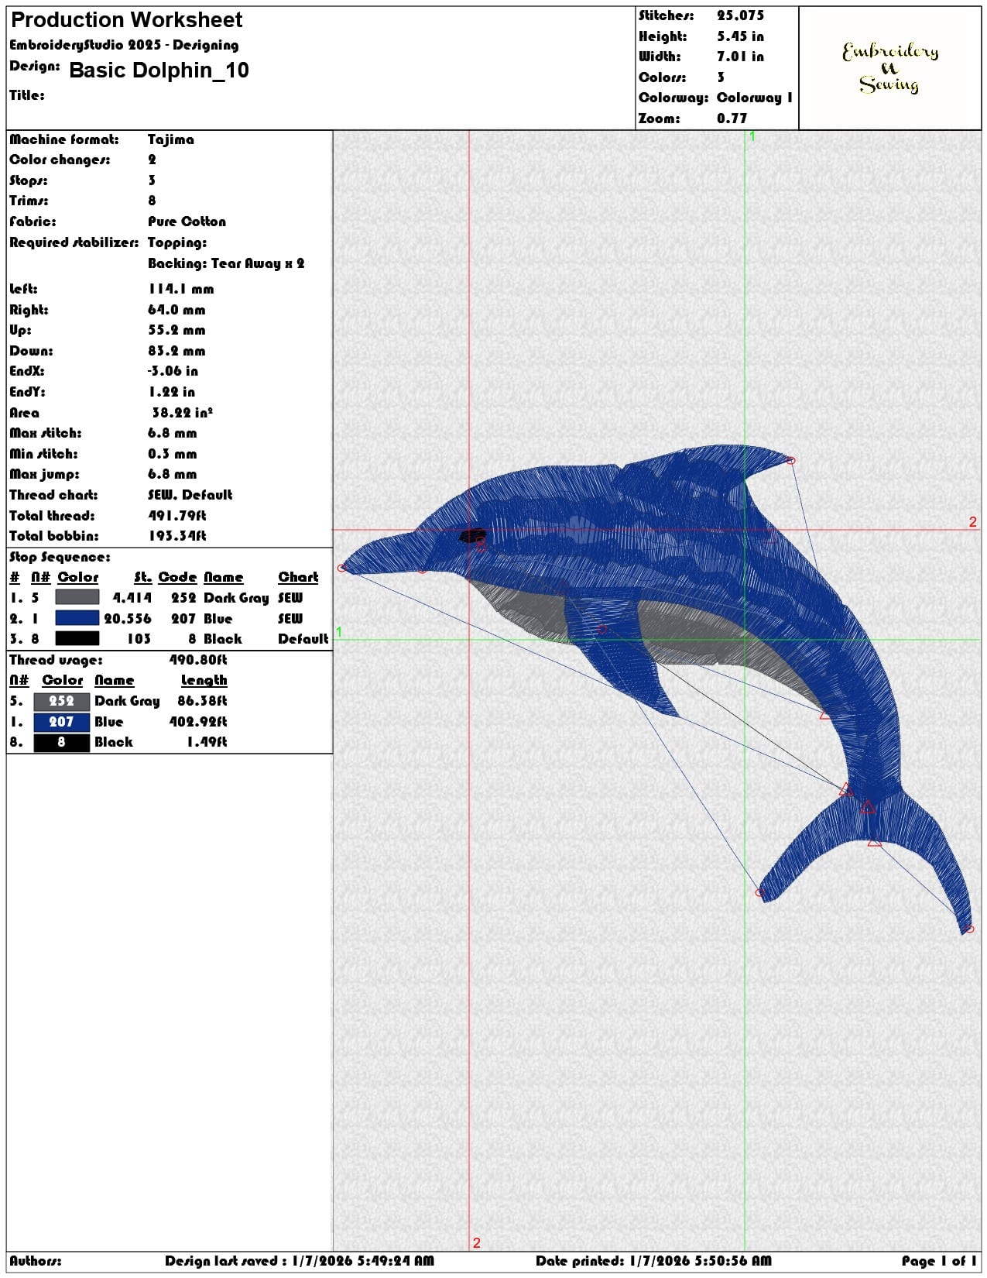Screen dimensions: 987x1278
Task: Click the 'Date printed' timestamp
Action: tap(653, 1261)
